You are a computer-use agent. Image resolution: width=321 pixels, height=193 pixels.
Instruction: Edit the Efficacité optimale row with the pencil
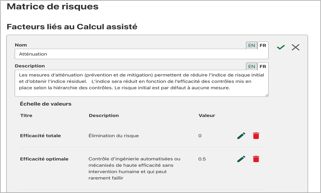[241, 159]
